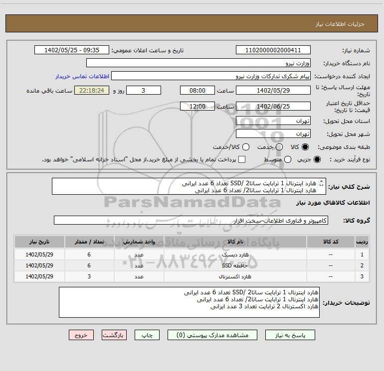
Task: Click the نام دستگاه خریدار field وزارت نیرو
Action: pyautogui.click(x=198, y=63)
